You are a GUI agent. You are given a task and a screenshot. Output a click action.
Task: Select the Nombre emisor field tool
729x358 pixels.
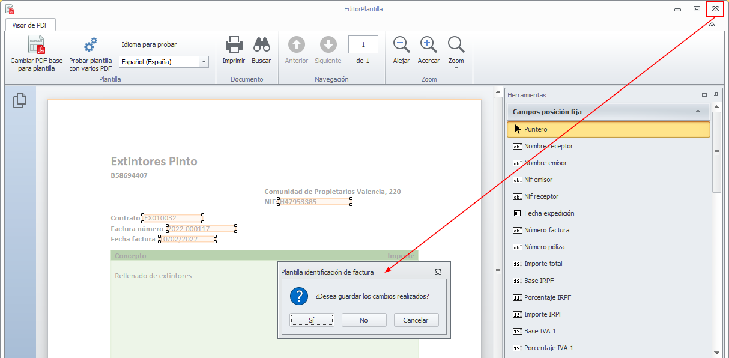point(608,163)
